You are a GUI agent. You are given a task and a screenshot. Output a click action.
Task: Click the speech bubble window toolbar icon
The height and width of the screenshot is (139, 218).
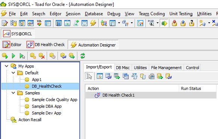(x=85, y=23)
